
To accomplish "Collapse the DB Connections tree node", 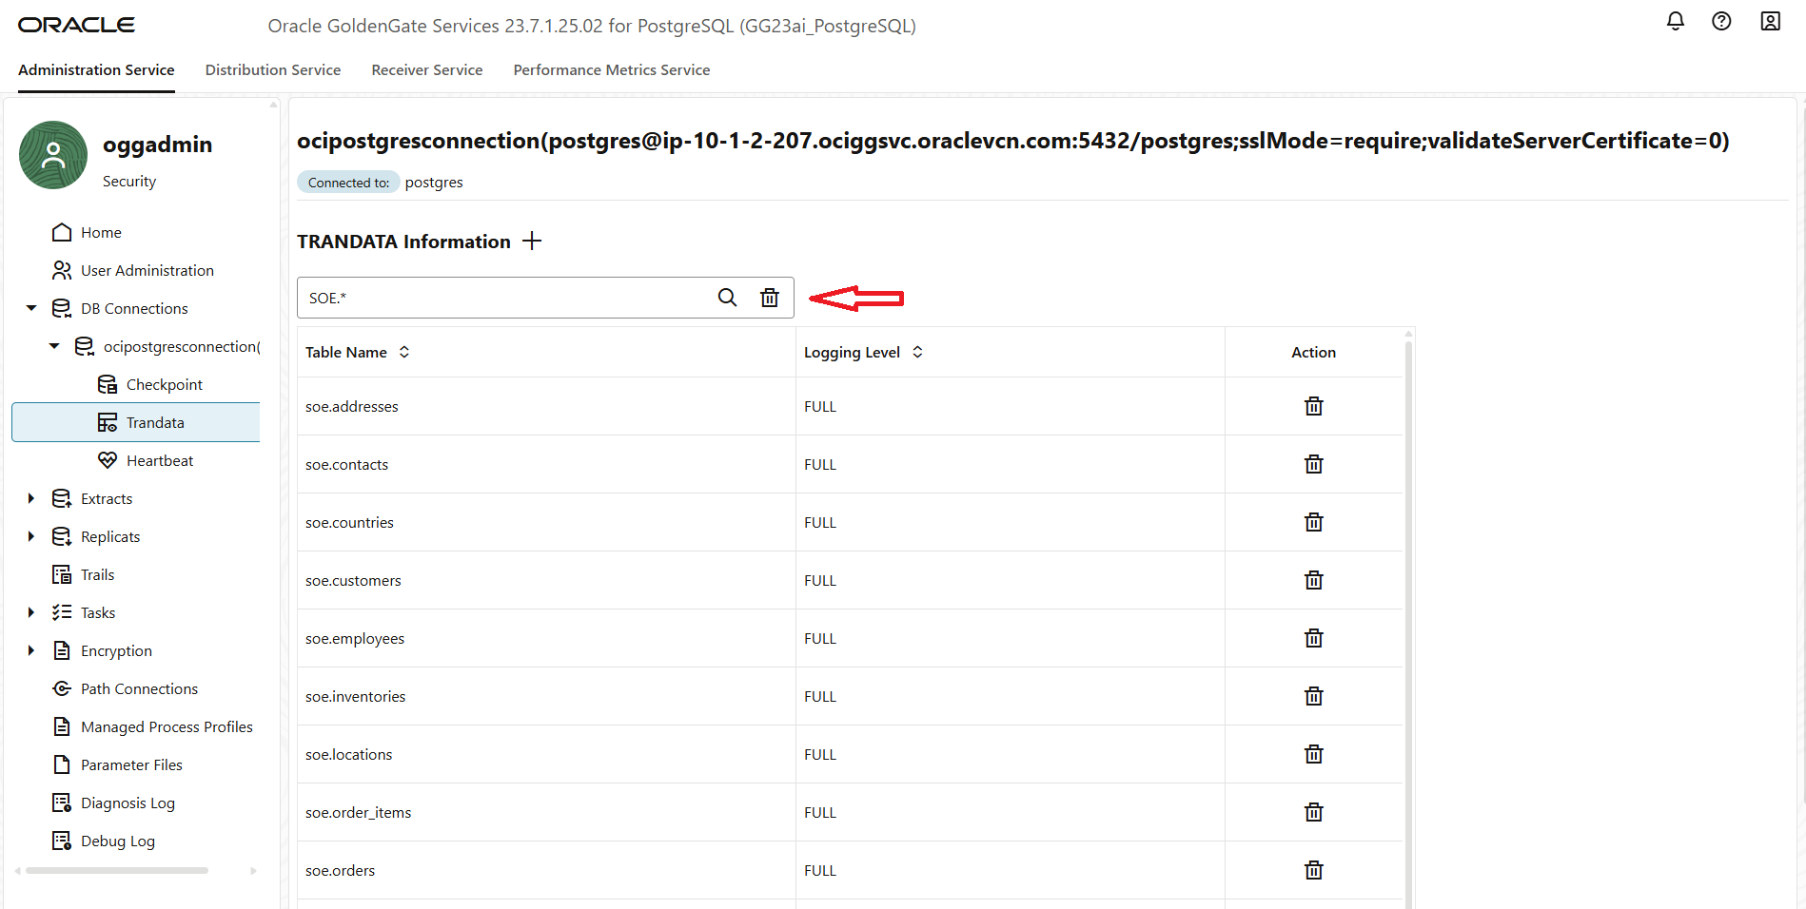I will pos(31,308).
